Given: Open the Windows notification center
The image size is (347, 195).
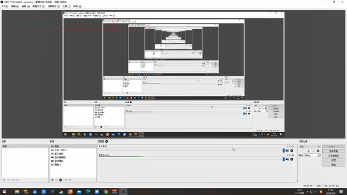Looking at the screenshot, I should point(341,192).
